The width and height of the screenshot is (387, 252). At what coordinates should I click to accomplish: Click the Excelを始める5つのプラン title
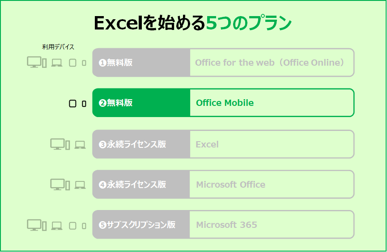pos(193,23)
